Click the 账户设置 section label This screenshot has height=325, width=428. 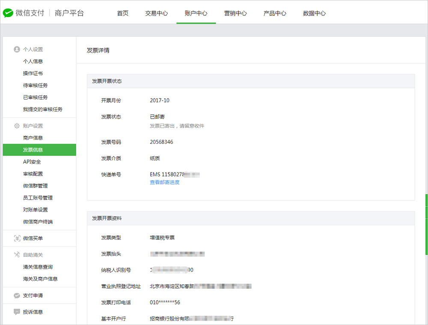tap(33, 126)
